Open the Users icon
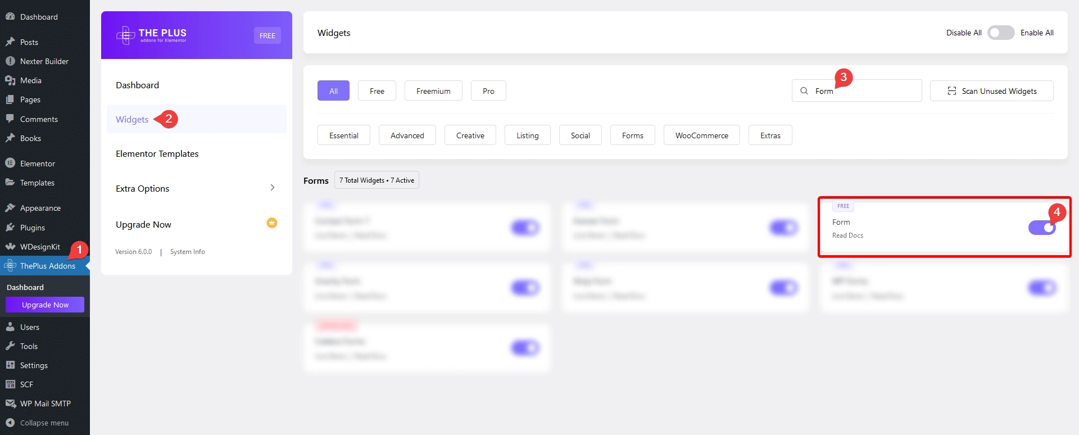 point(10,327)
